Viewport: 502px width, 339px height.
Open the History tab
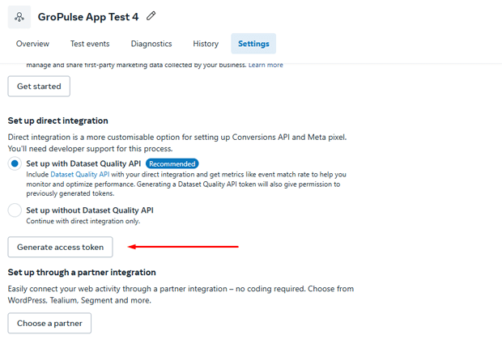(206, 44)
